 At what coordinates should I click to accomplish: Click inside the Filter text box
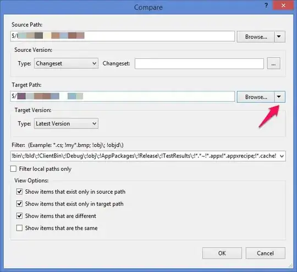click(x=144, y=156)
